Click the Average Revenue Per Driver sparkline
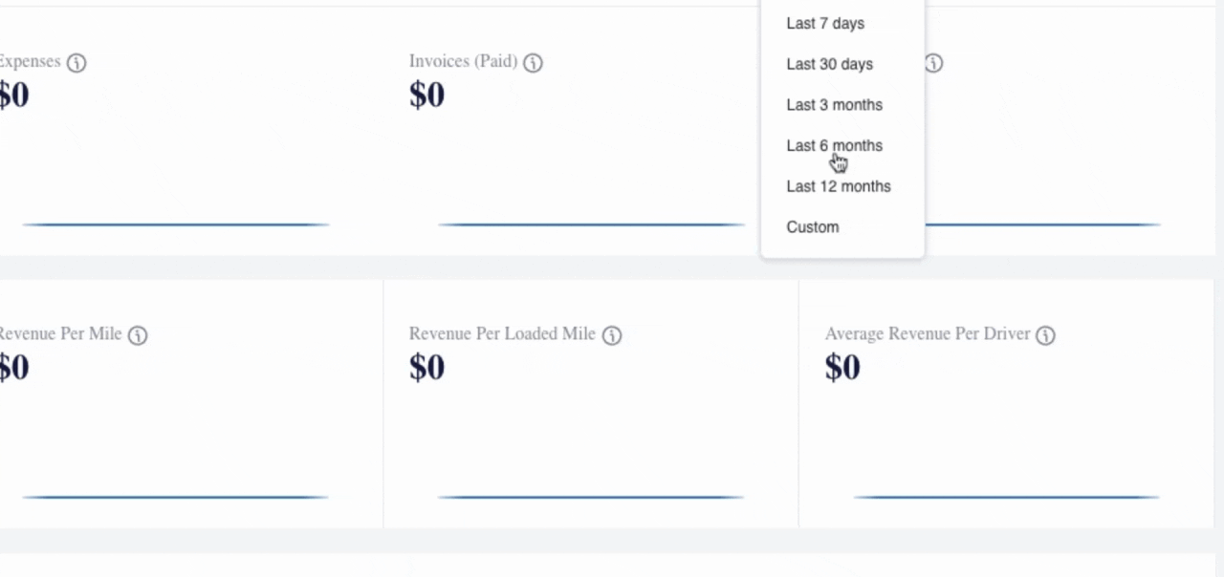 tap(1006, 497)
